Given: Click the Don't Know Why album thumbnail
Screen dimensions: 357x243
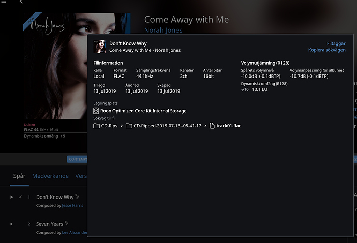Looking at the screenshot, I should (100, 47).
